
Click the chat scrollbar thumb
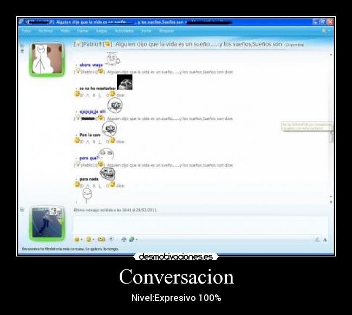(331, 137)
